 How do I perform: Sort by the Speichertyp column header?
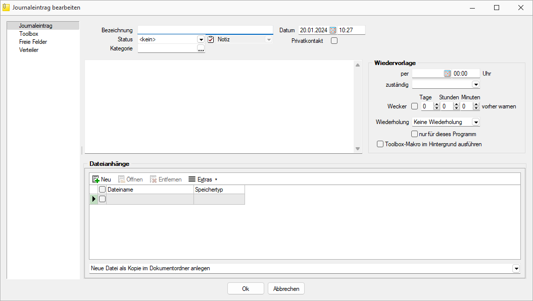[x=219, y=190]
